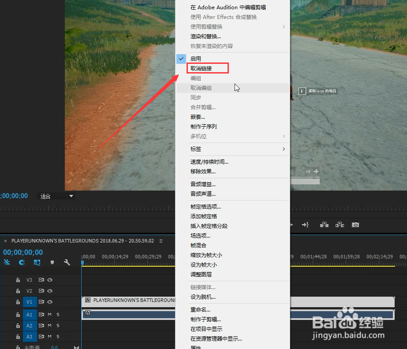Image resolution: width=407 pixels, height=349 pixels.
Task: Lock track V3 with its padlock
Action: 18,280
